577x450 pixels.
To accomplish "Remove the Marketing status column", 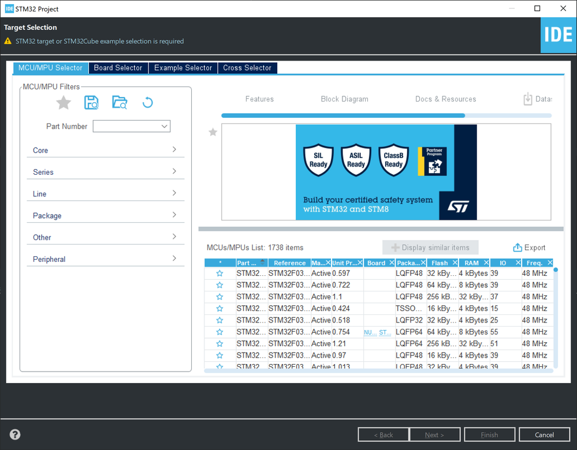I will (328, 262).
